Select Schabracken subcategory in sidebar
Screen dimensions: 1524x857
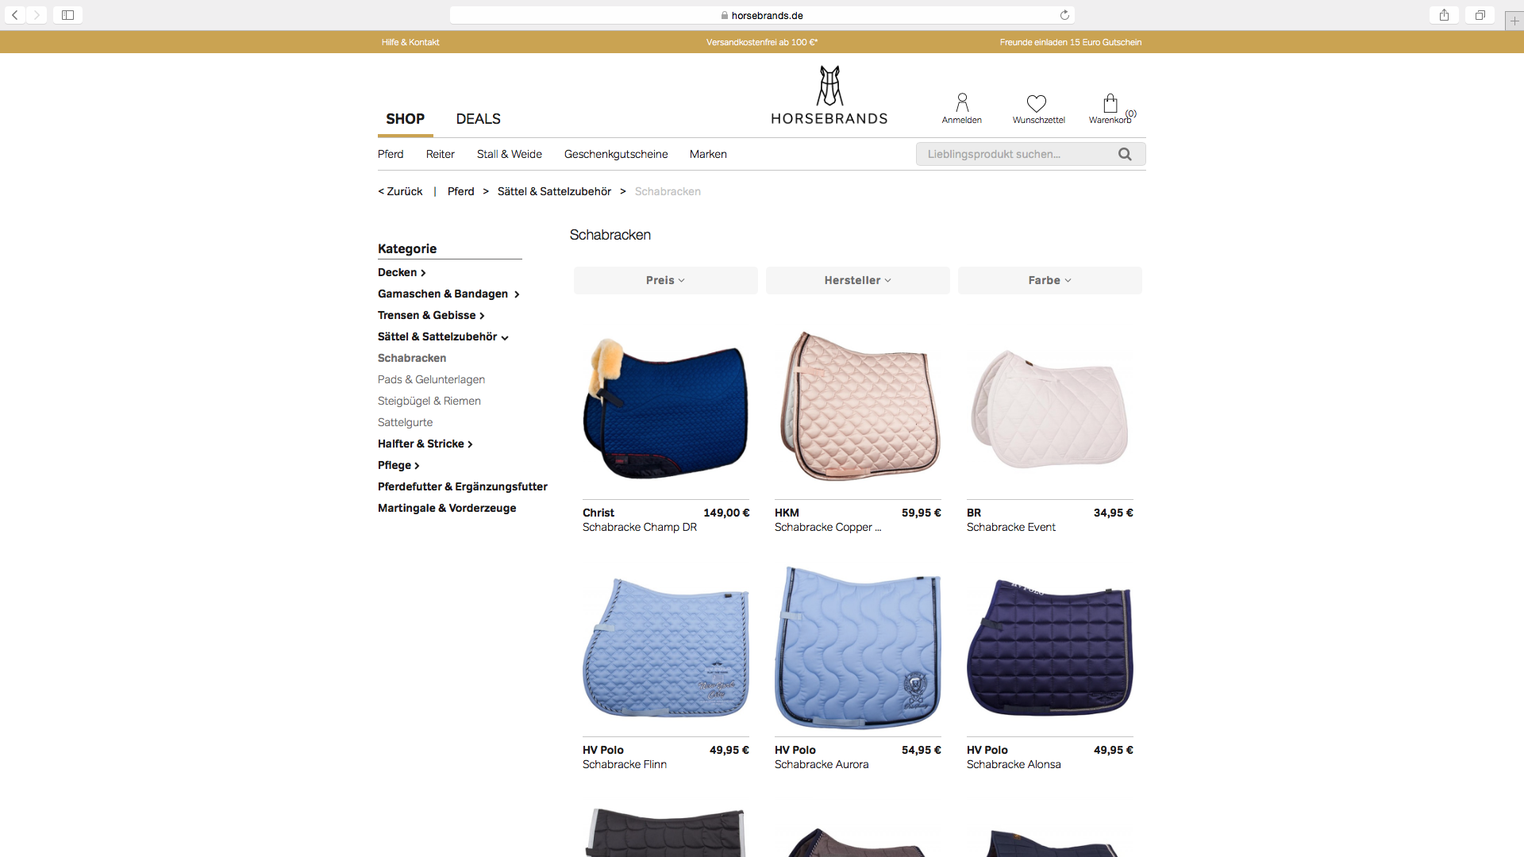(412, 358)
